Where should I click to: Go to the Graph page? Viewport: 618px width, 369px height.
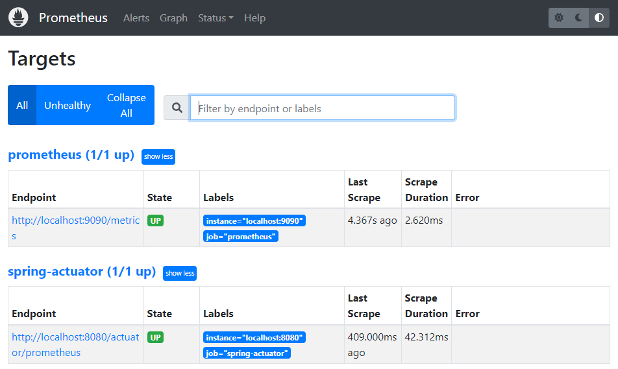pos(173,18)
